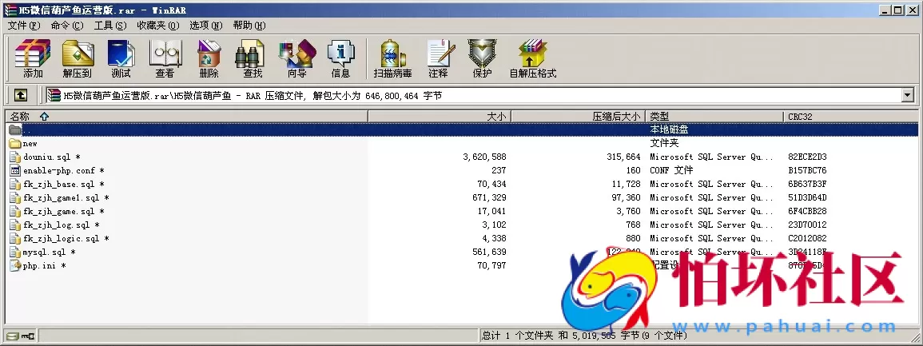Click the 删除 (Delete) toolbar icon
Viewport: 923px width, 346px height.
click(x=209, y=59)
